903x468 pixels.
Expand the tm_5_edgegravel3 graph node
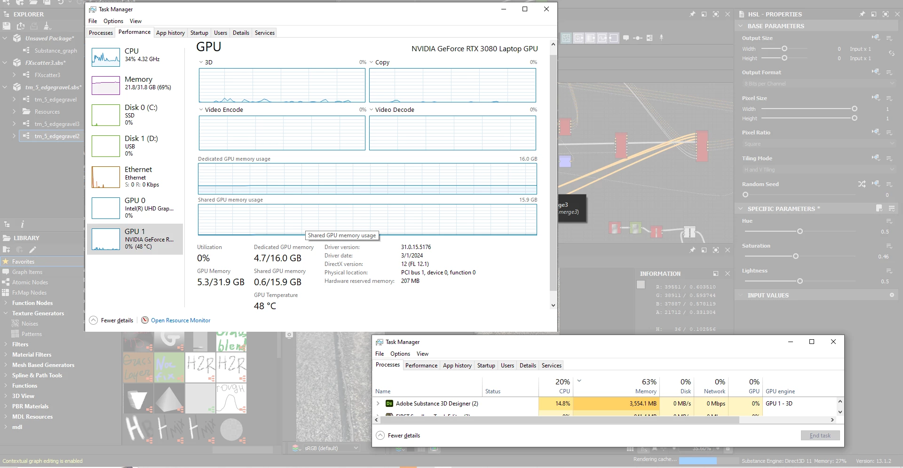tap(14, 124)
